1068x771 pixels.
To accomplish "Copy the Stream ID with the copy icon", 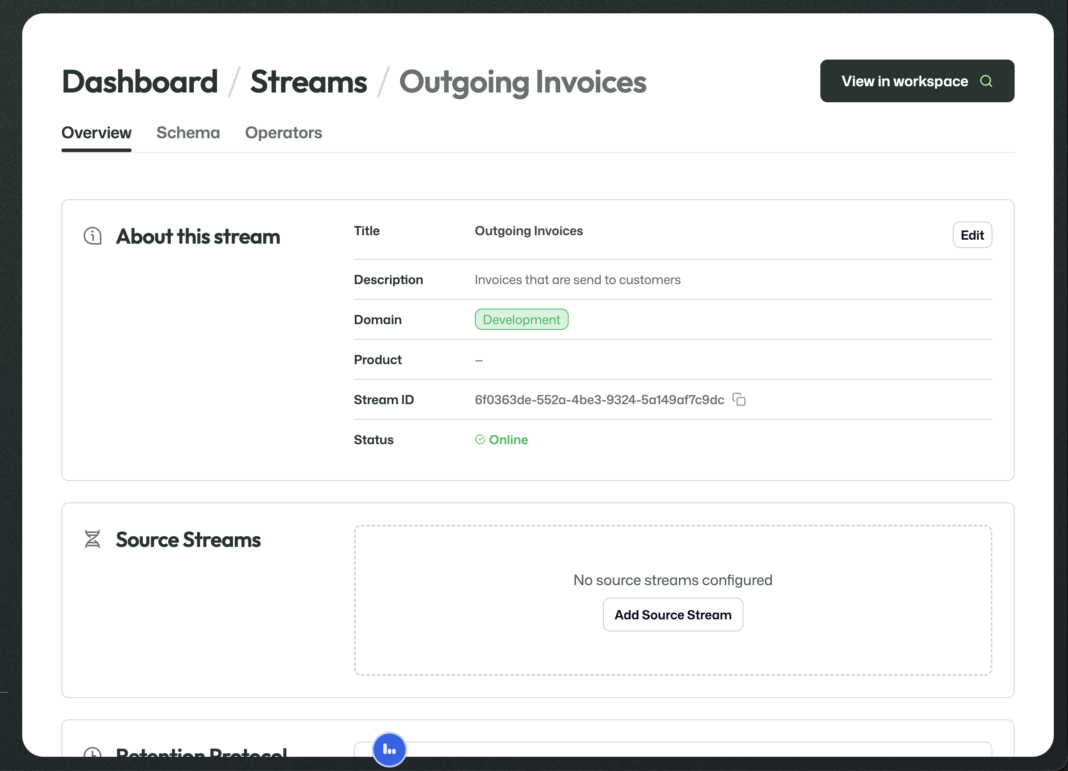I will [x=739, y=399].
